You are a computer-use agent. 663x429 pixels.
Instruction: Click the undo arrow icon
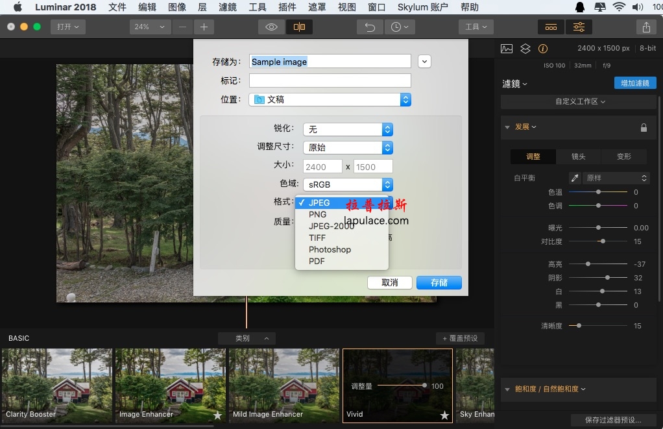click(x=370, y=27)
